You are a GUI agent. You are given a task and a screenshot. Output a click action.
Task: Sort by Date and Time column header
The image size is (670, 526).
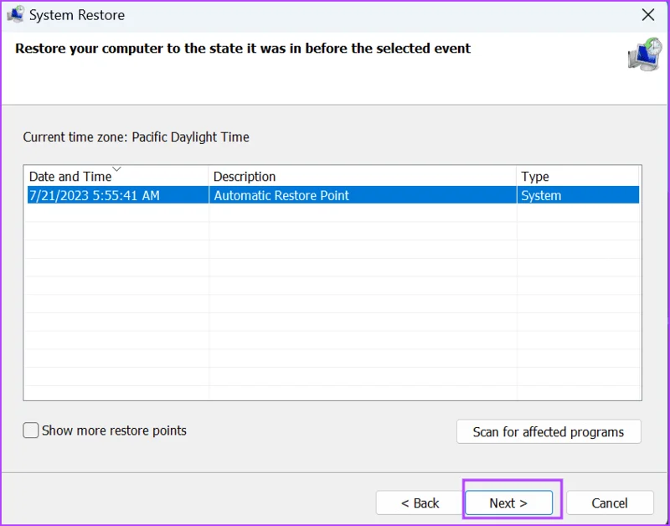(x=116, y=176)
